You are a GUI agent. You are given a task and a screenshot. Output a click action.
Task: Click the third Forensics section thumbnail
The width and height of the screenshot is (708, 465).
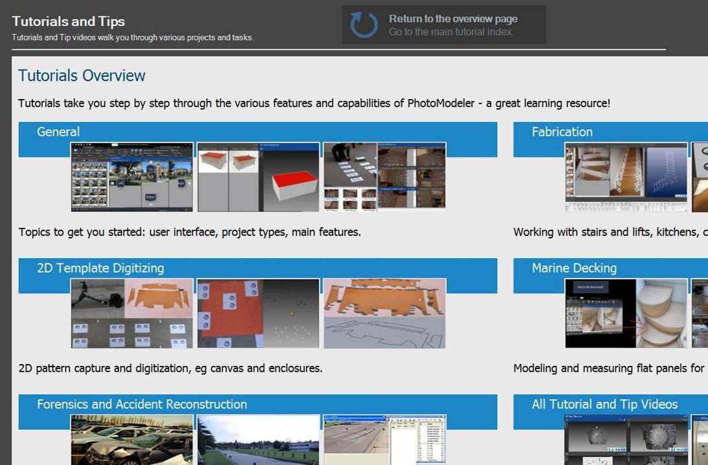pyautogui.click(x=384, y=440)
